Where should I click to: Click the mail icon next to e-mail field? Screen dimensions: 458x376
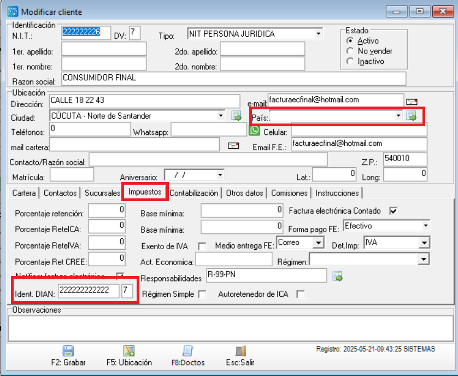412,102
